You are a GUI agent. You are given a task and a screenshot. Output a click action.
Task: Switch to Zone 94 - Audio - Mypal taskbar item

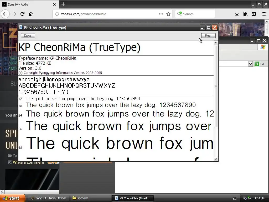click(x=48, y=198)
